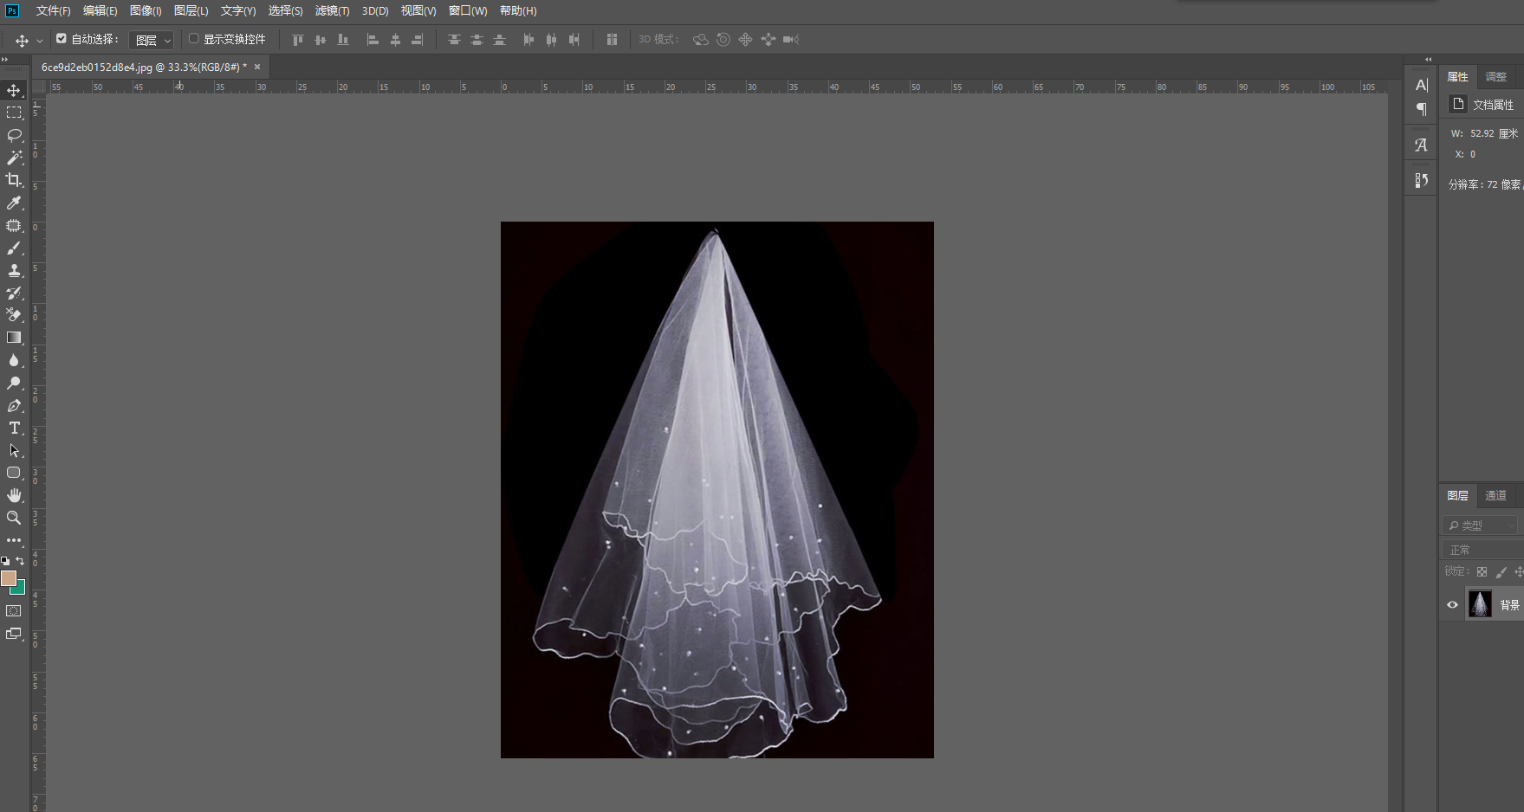
Task: Close the 6ce9d2eb0152d8e4.jpg document tab
Action: coord(257,67)
